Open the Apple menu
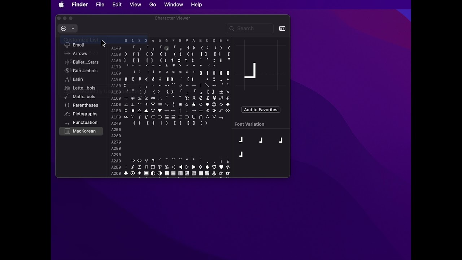The height and width of the screenshot is (260, 462). (61, 5)
